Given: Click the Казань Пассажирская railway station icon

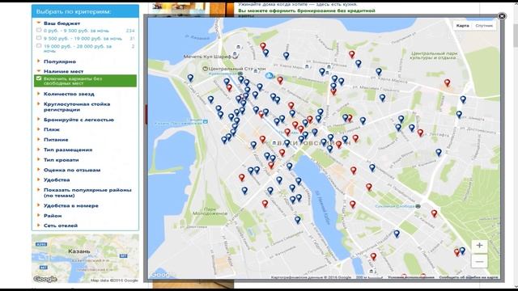Looking at the screenshot, I should click(x=206, y=122).
